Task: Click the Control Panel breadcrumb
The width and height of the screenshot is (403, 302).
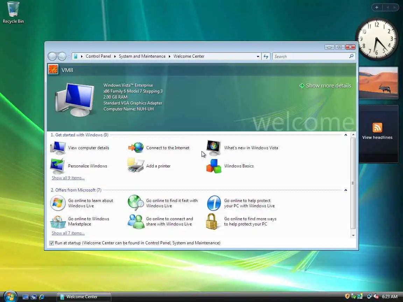Action: tap(98, 56)
